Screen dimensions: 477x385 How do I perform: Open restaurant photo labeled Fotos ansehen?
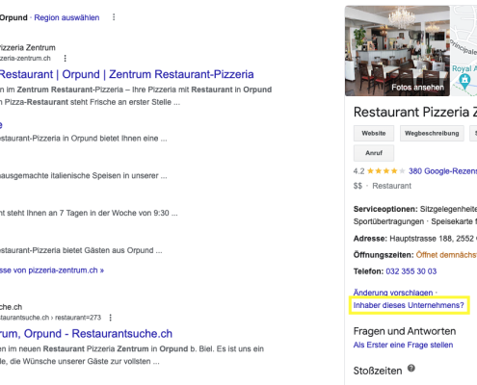coord(397,51)
